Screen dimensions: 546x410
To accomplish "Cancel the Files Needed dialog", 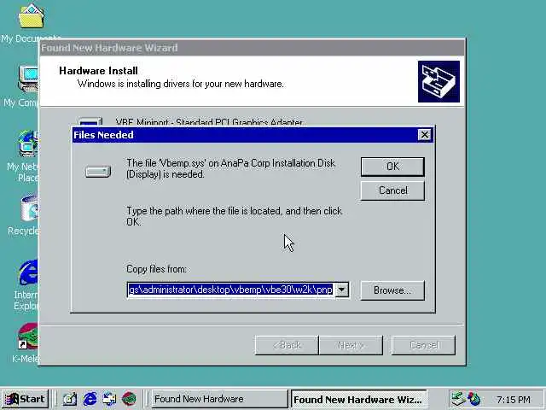I will [392, 190].
